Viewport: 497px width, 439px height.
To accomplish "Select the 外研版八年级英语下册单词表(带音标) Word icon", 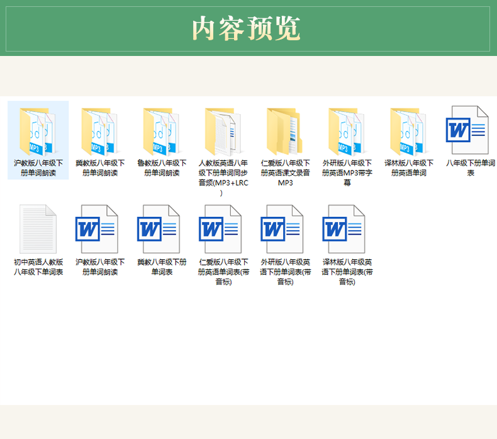I will coord(282,229).
